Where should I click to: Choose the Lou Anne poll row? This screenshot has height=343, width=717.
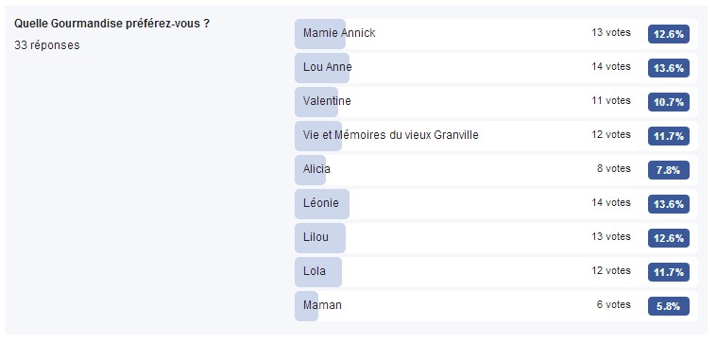click(x=496, y=68)
